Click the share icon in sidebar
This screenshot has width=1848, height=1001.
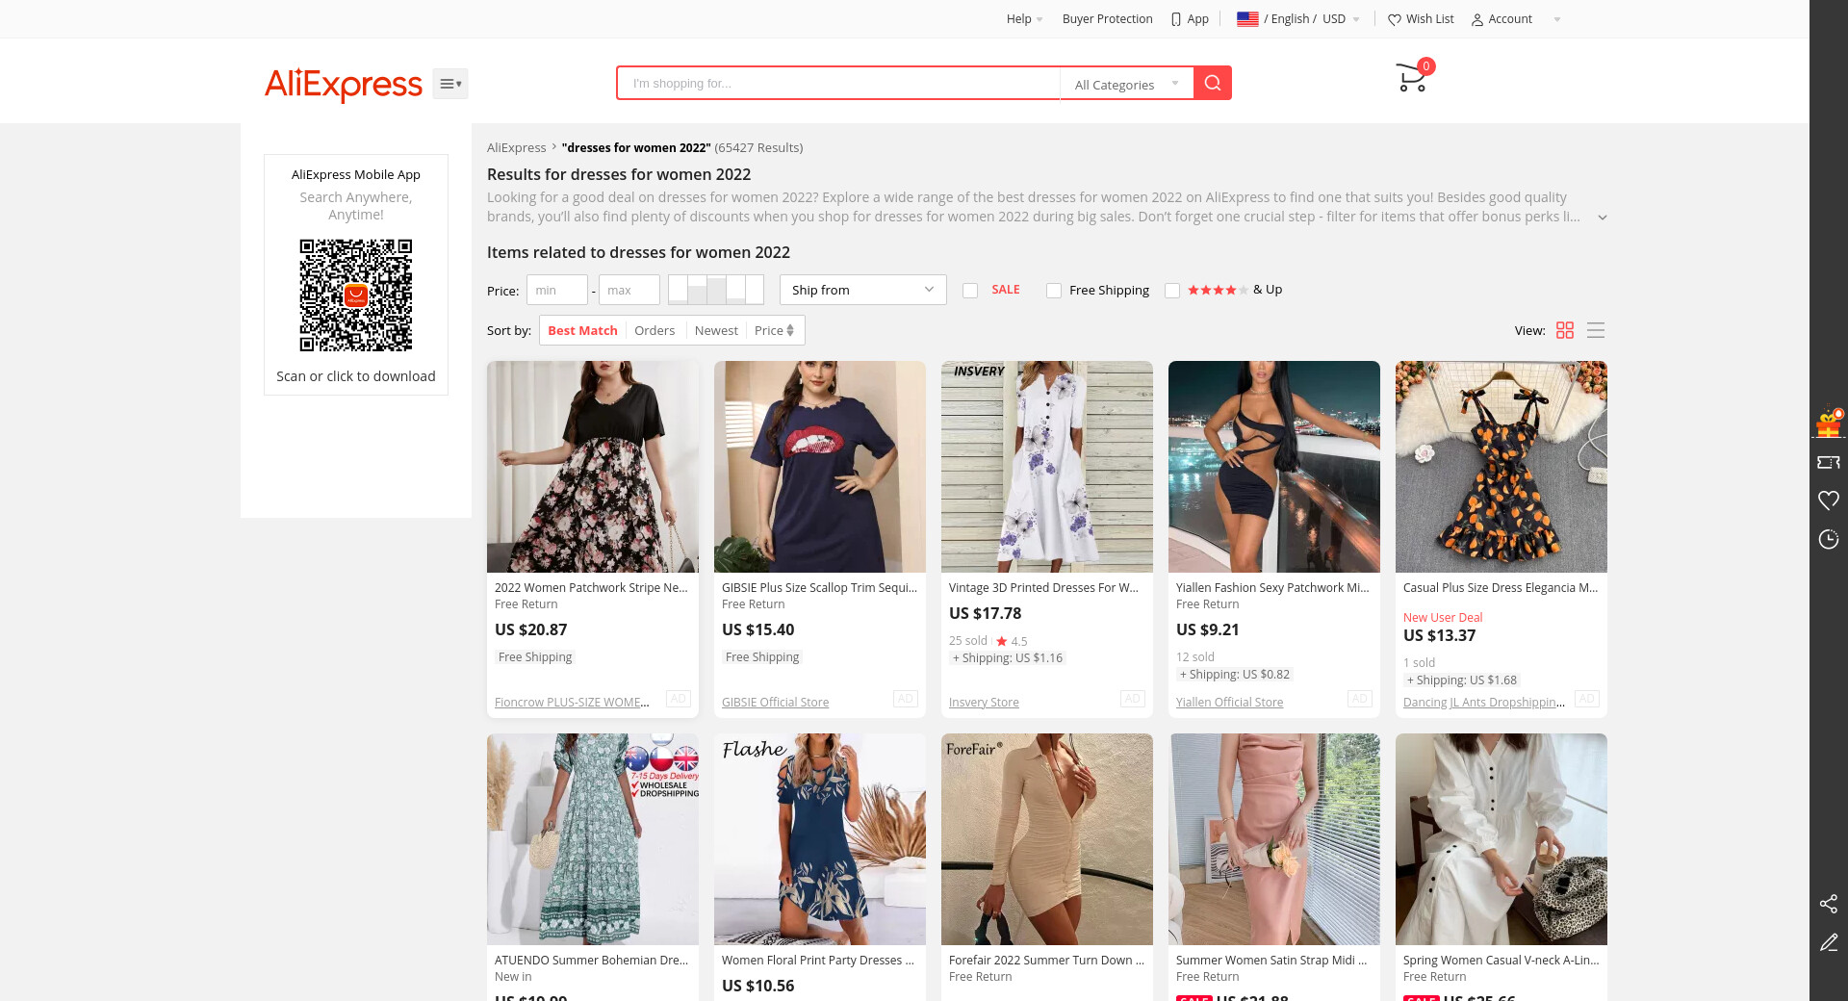[x=1828, y=903]
